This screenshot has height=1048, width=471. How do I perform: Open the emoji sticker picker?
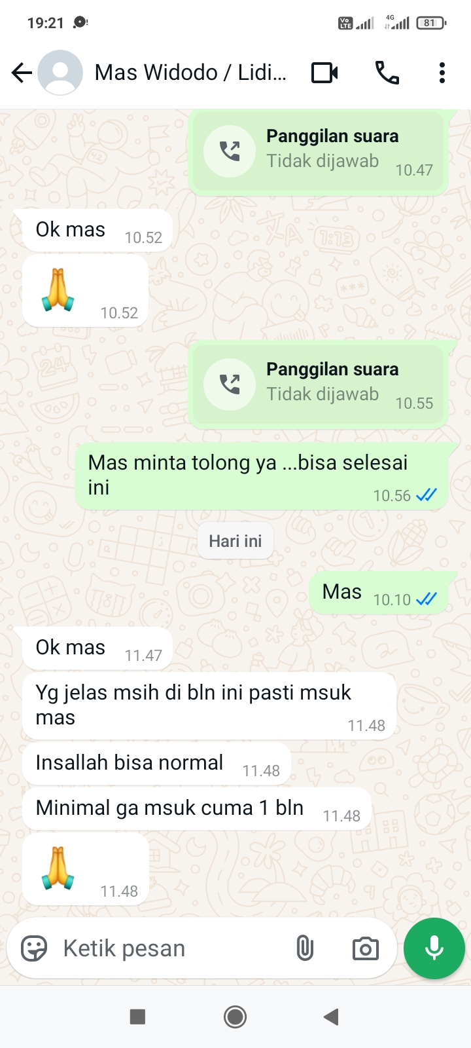[34, 948]
